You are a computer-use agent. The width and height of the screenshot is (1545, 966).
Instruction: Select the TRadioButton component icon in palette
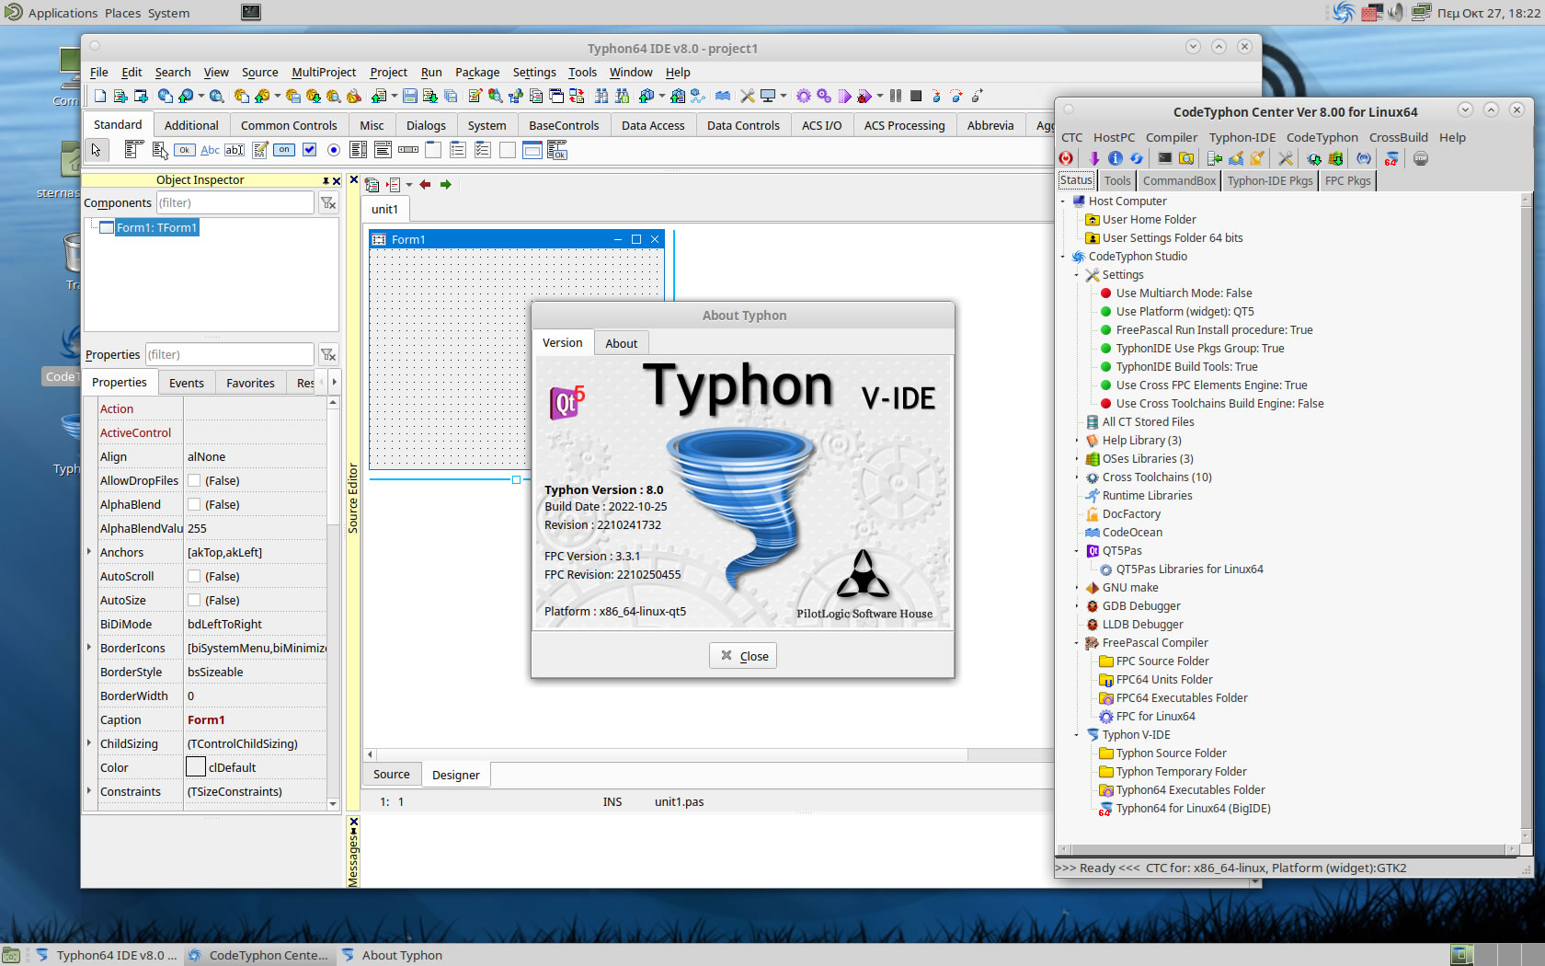click(x=334, y=150)
